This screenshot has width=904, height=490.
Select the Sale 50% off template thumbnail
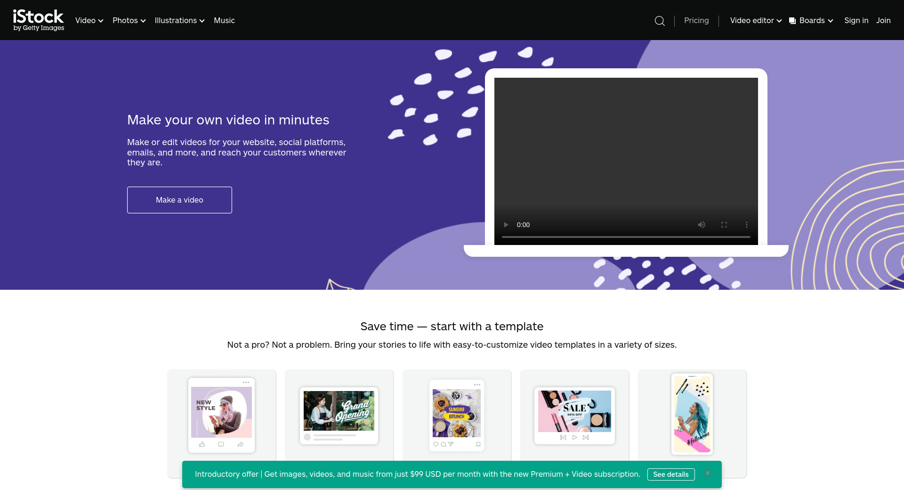[x=574, y=416]
